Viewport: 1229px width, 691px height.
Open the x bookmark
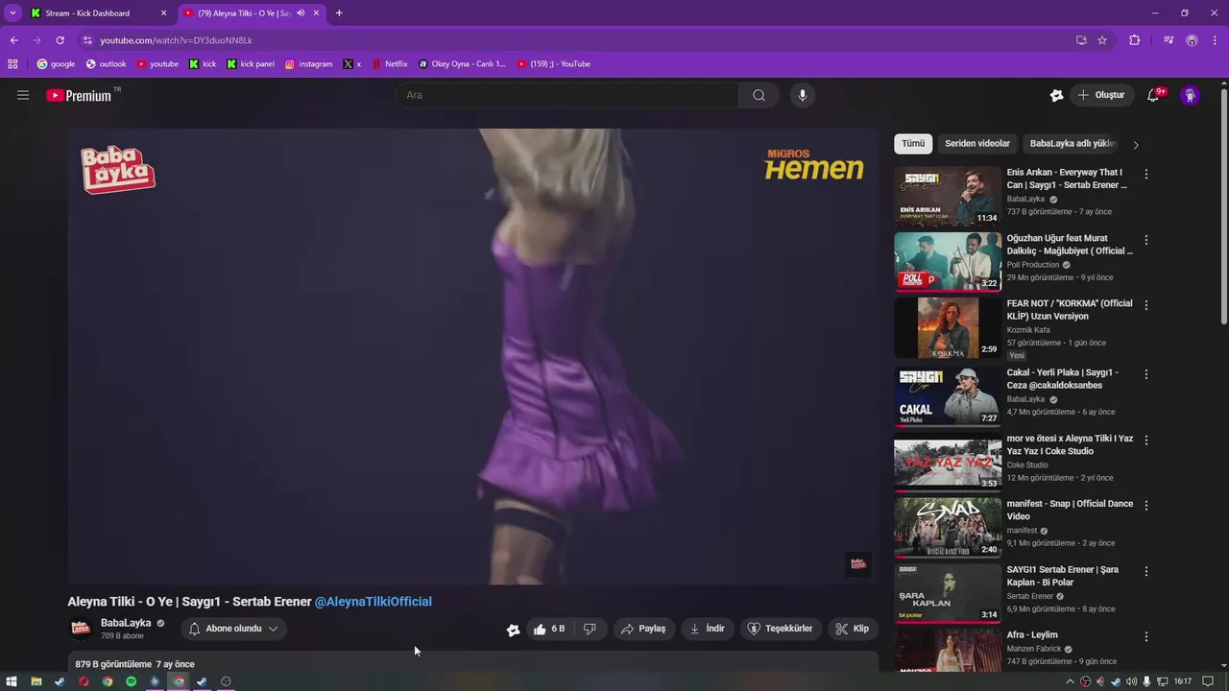pyautogui.click(x=352, y=64)
